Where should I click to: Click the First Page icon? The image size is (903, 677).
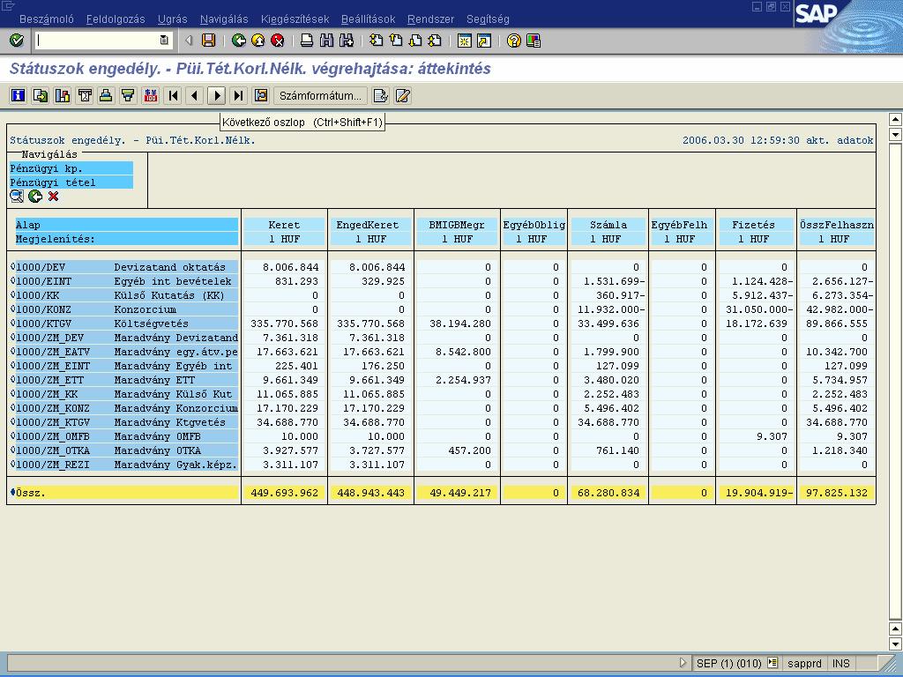tap(376, 41)
